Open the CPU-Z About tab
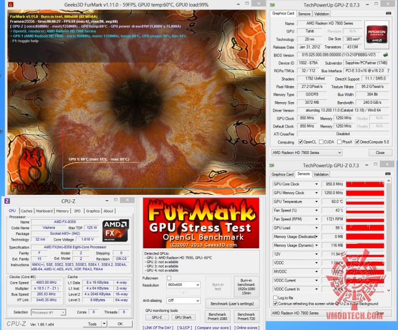The height and width of the screenshot is (330, 398). pos(108,211)
